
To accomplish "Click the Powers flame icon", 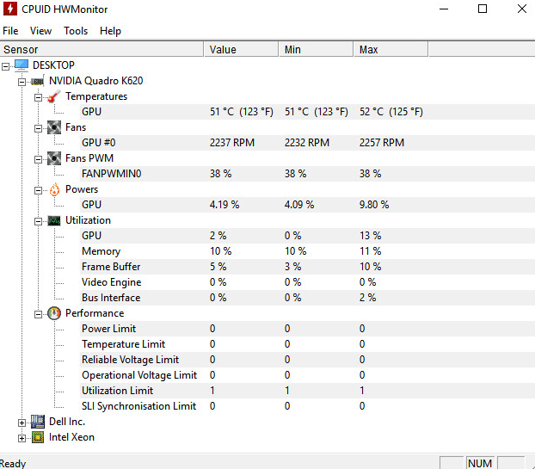I will pyautogui.click(x=54, y=189).
